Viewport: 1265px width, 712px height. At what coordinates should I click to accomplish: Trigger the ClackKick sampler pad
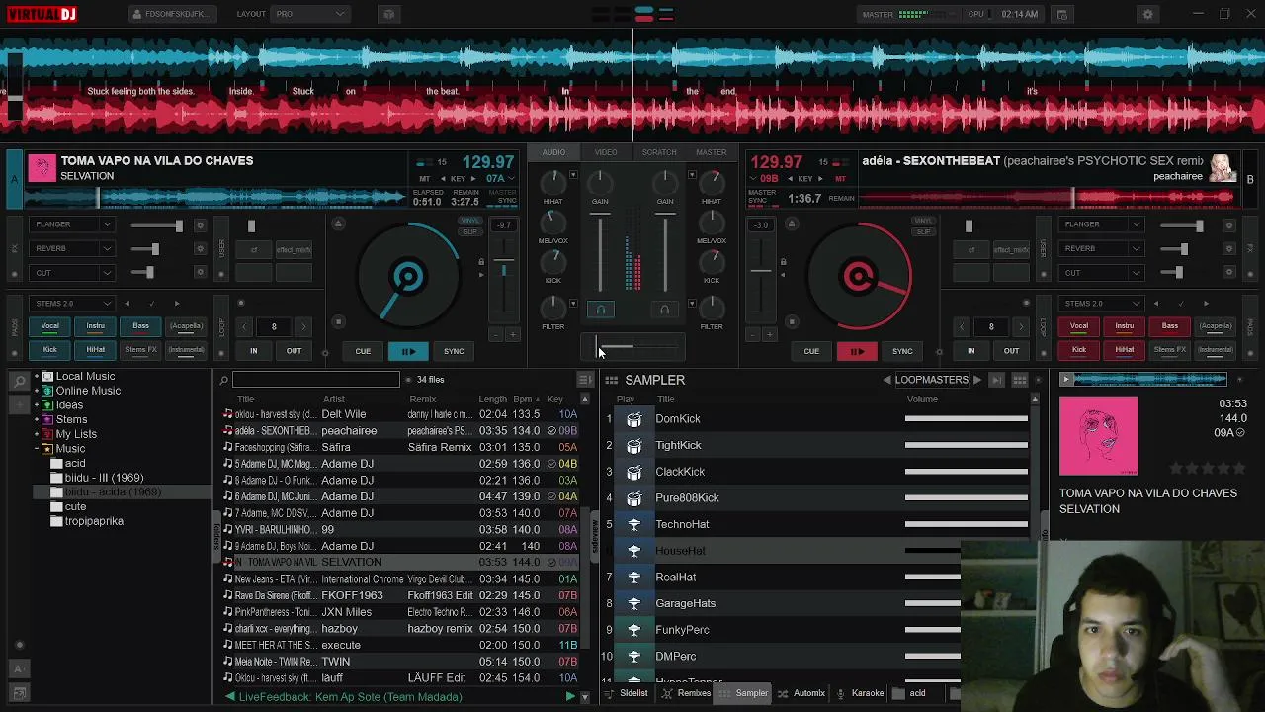634,472
